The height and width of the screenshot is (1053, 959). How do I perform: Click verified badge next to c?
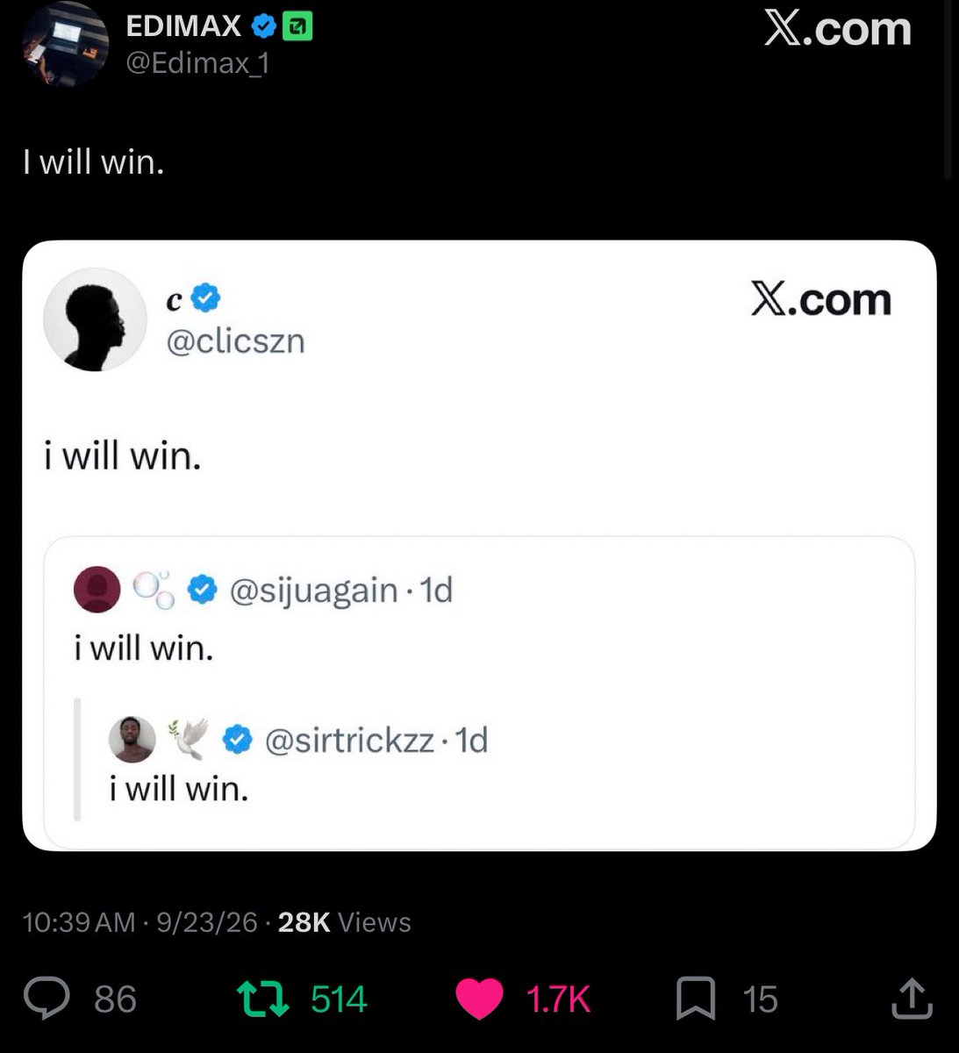point(205,298)
